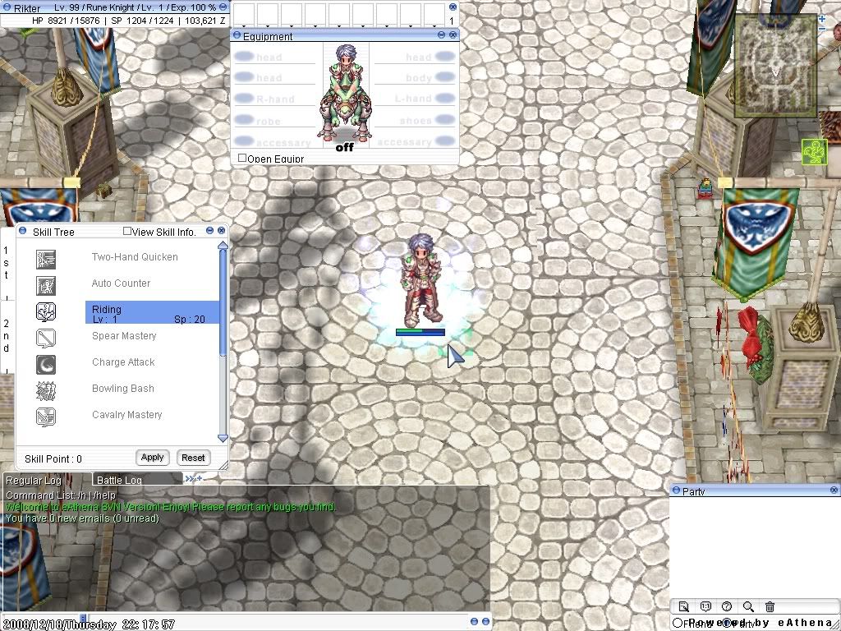Open 1:1 chat from Party toolbar
This screenshot has width=841, height=631.
tap(705, 606)
